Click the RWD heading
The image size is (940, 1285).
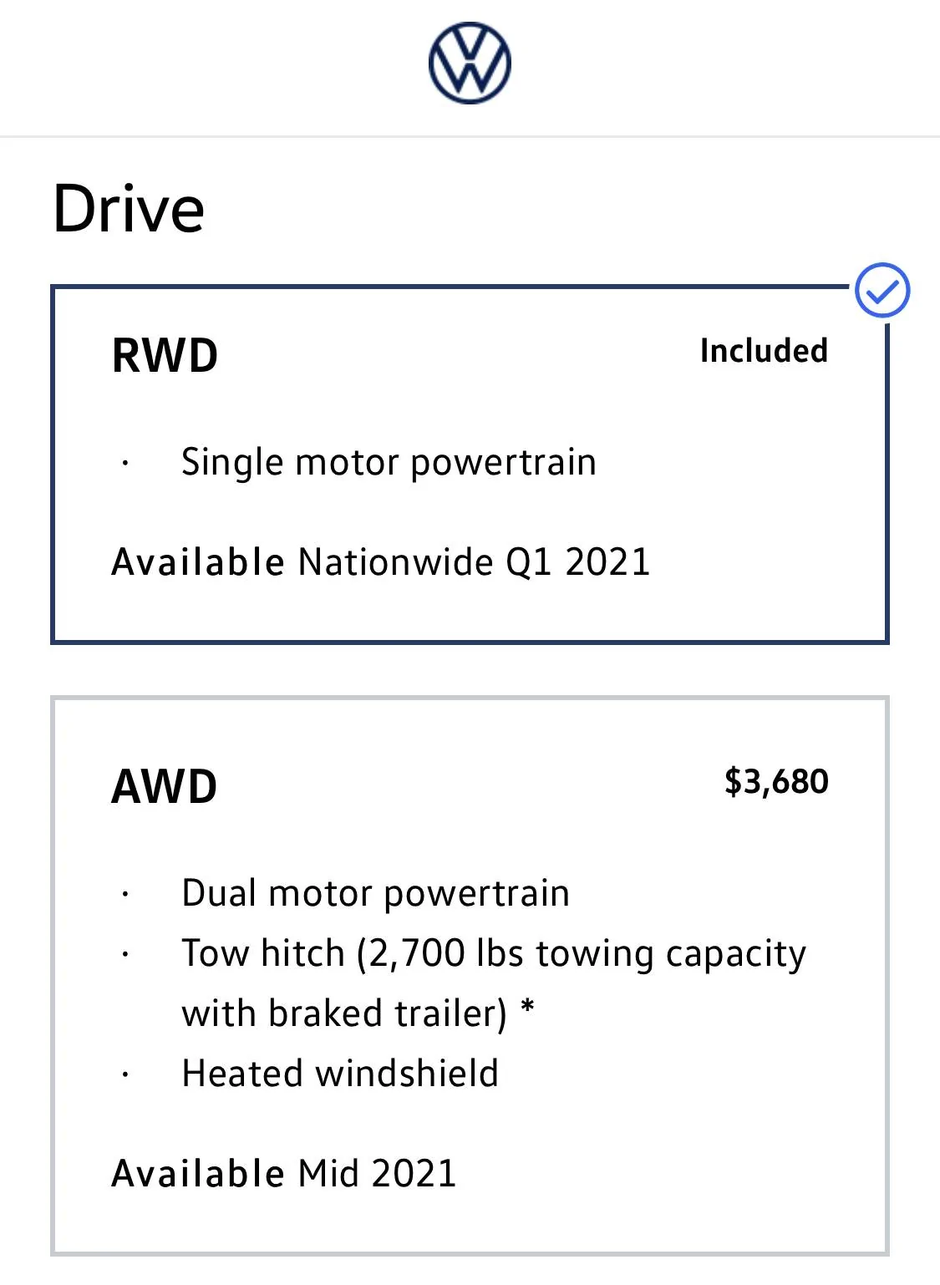pyautogui.click(x=165, y=355)
